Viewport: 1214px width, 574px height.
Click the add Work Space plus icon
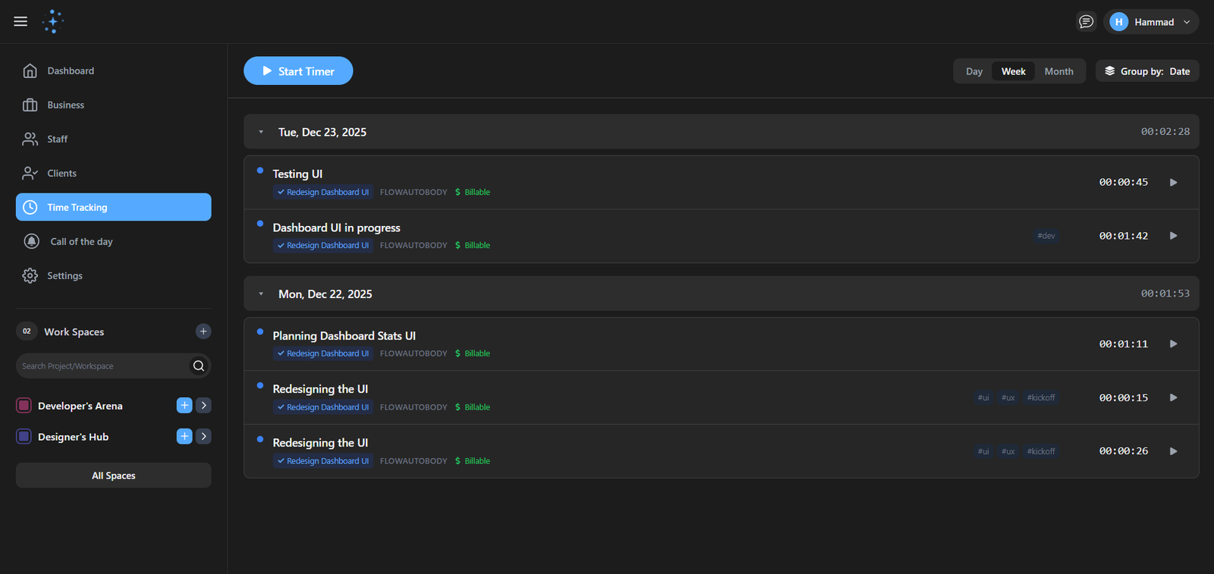coord(203,331)
